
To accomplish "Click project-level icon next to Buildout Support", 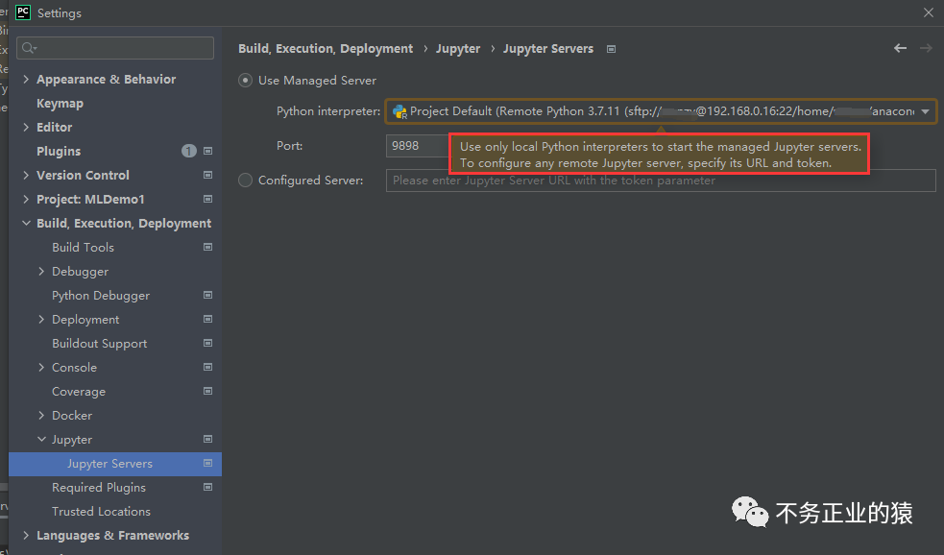I will coord(207,343).
